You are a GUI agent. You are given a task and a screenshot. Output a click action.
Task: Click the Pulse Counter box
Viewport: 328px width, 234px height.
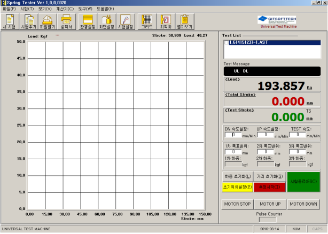268,220
